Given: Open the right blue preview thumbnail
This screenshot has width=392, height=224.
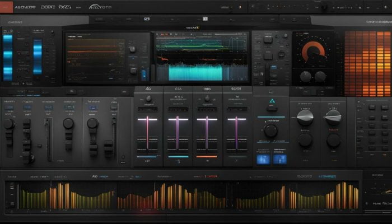Looking at the screenshot, I should click(280, 159).
